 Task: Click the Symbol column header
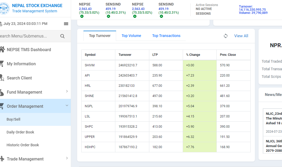click(98, 55)
